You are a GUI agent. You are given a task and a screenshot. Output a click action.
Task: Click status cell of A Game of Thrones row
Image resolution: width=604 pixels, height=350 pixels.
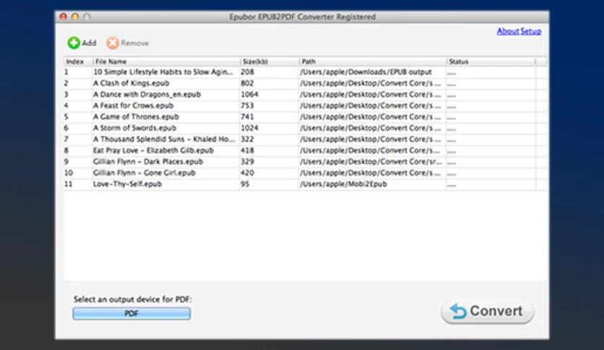491,117
